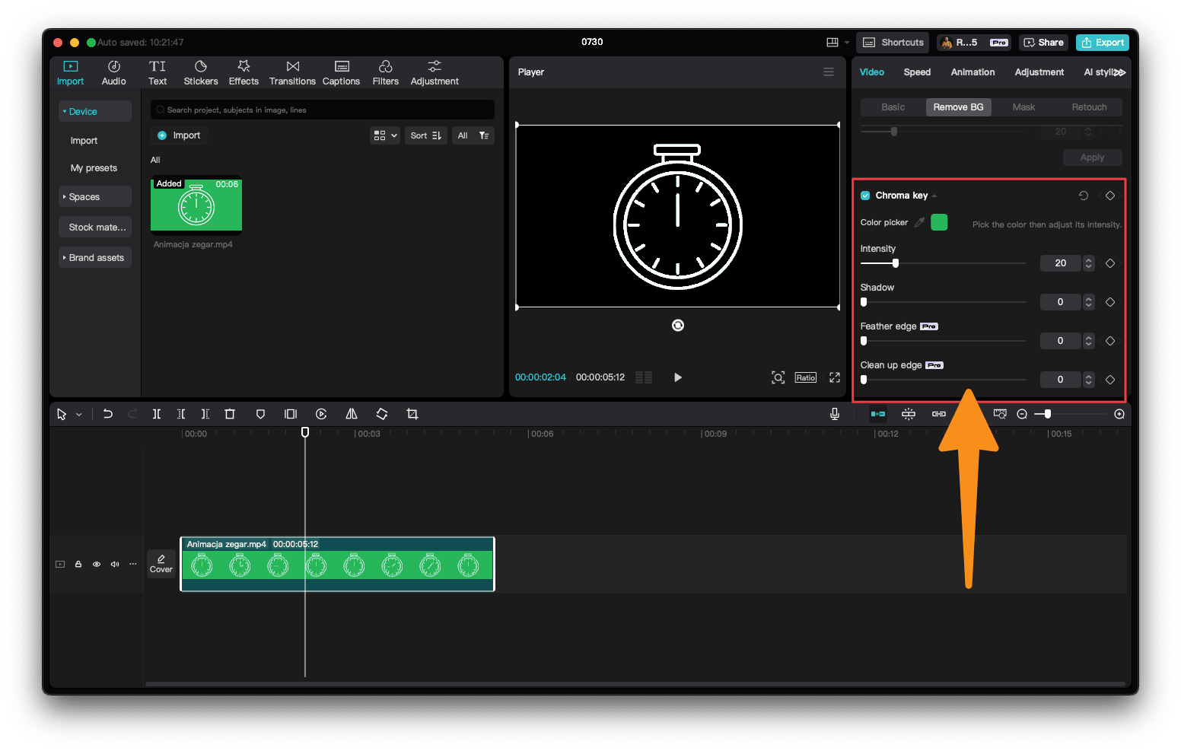Open the Audio media tab
This screenshot has height=751, width=1181.
coord(113,73)
